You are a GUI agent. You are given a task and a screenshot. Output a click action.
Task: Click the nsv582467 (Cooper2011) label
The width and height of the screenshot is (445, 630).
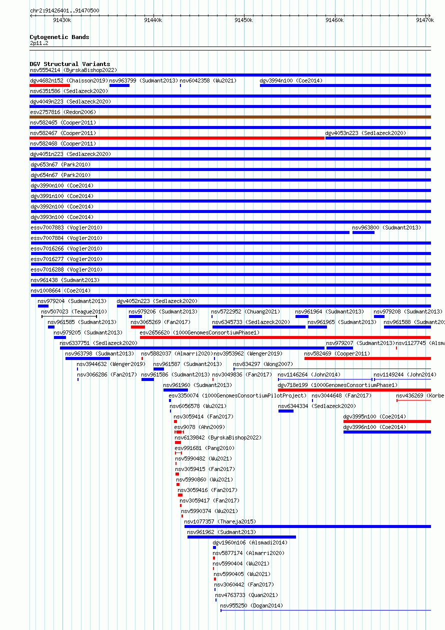point(63,133)
